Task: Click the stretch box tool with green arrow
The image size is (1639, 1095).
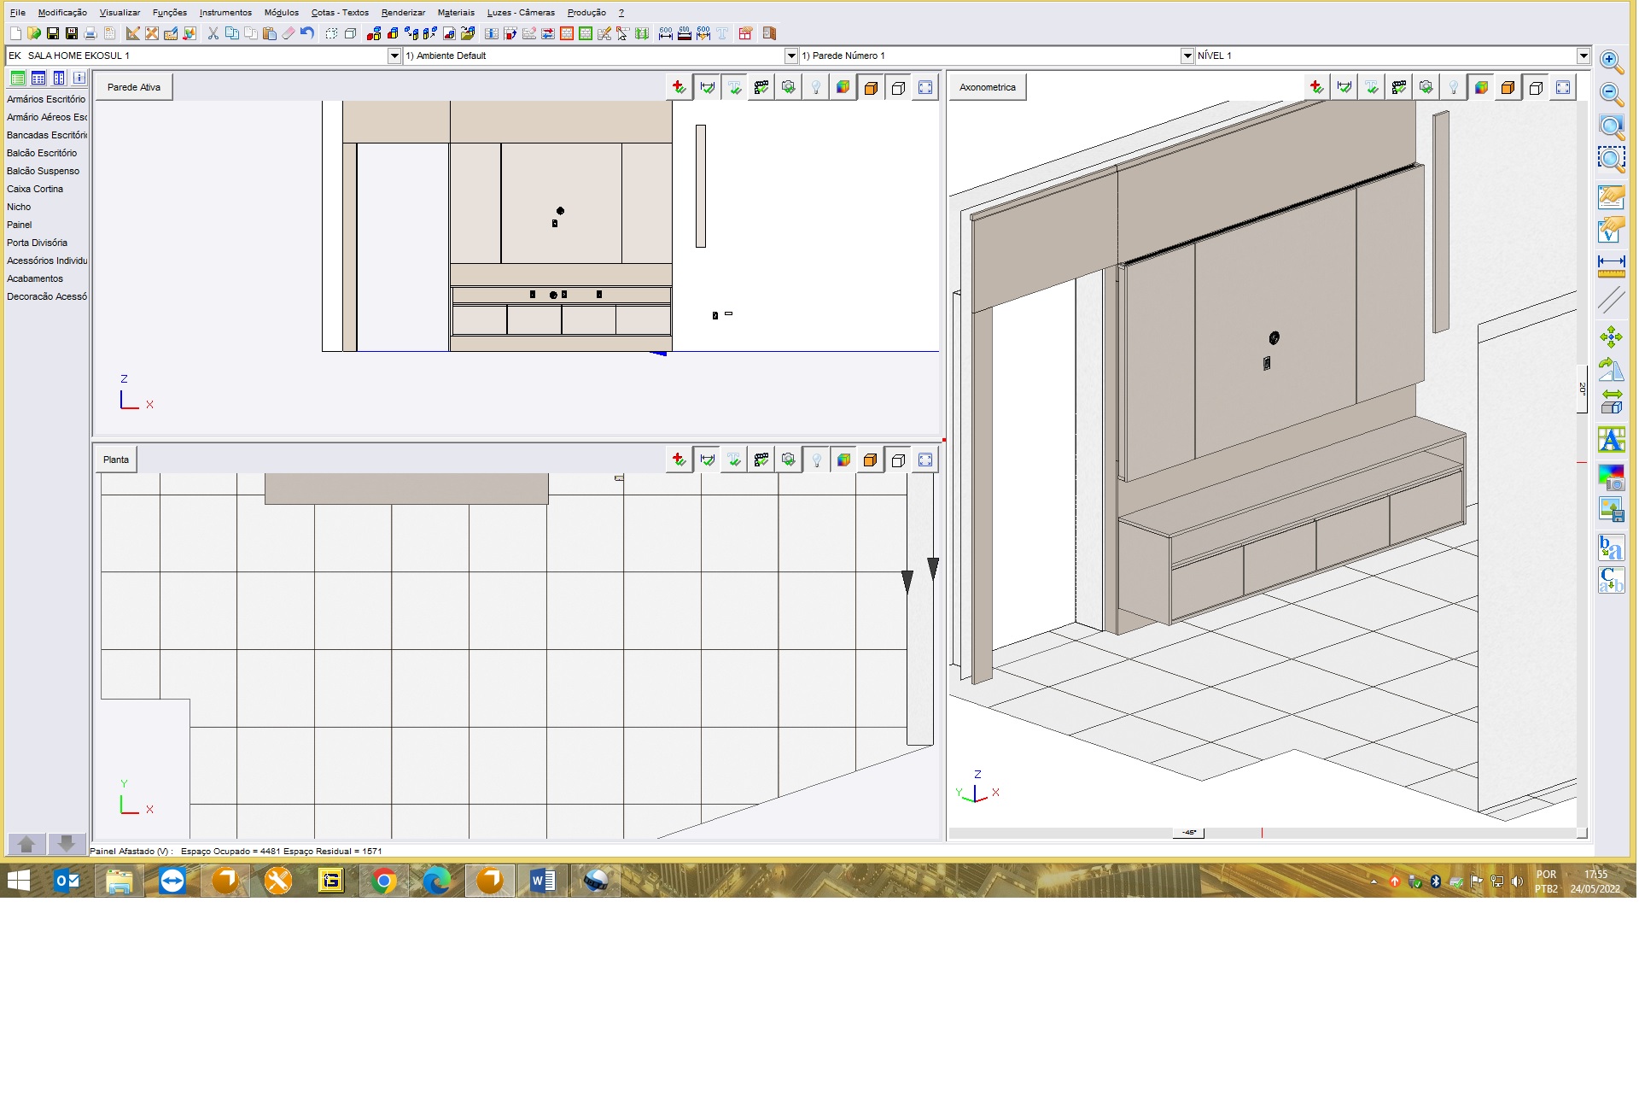Action: click(1612, 401)
